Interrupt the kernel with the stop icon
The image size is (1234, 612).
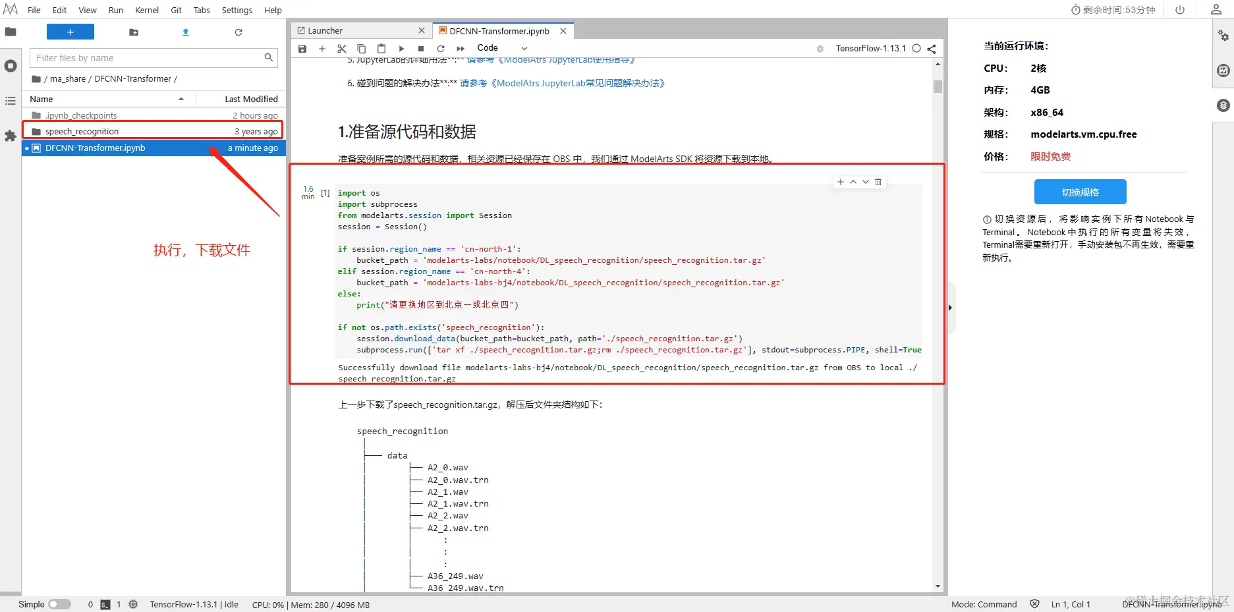tap(421, 48)
